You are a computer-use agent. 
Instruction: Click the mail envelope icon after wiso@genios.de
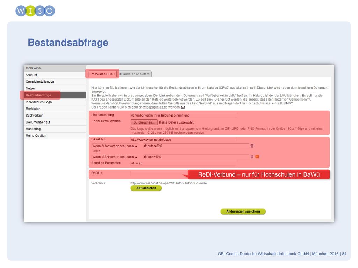point(183,107)
